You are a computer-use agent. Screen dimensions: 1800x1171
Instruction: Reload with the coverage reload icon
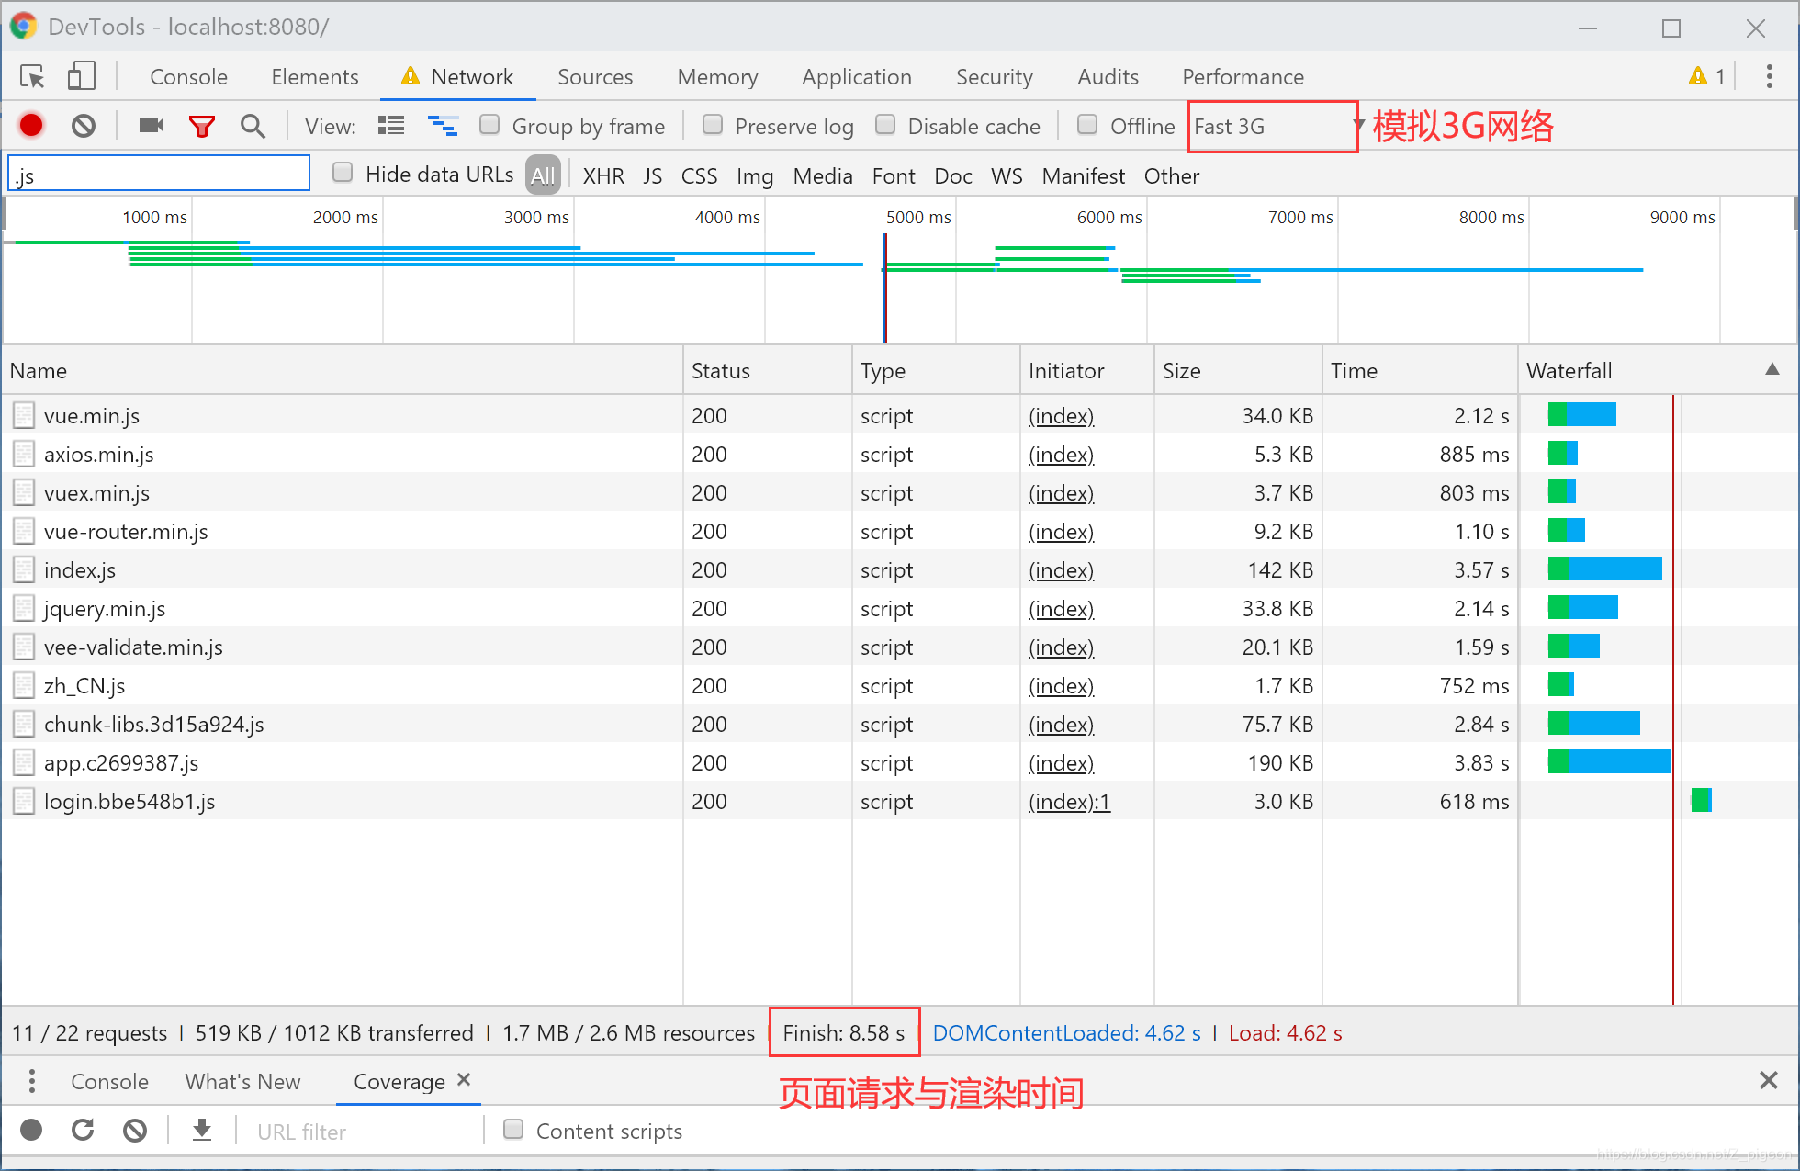coord(84,1131)
